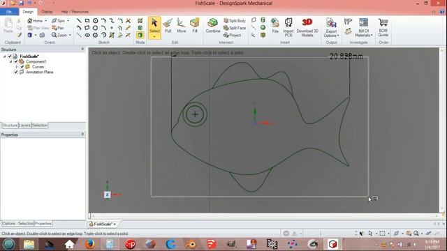Switch to the Layers panel tab
The width and height of the screenshot is (447, 251).
[24, 125]
